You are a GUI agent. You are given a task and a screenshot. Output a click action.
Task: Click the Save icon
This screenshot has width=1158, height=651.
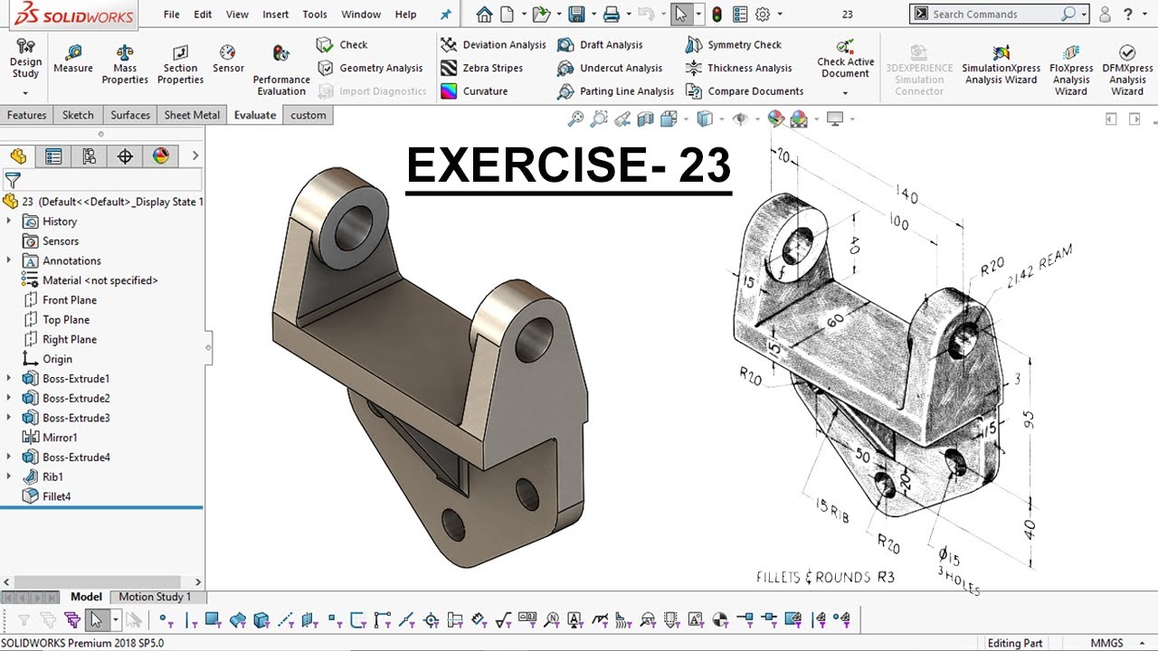(x=575, y=14)
